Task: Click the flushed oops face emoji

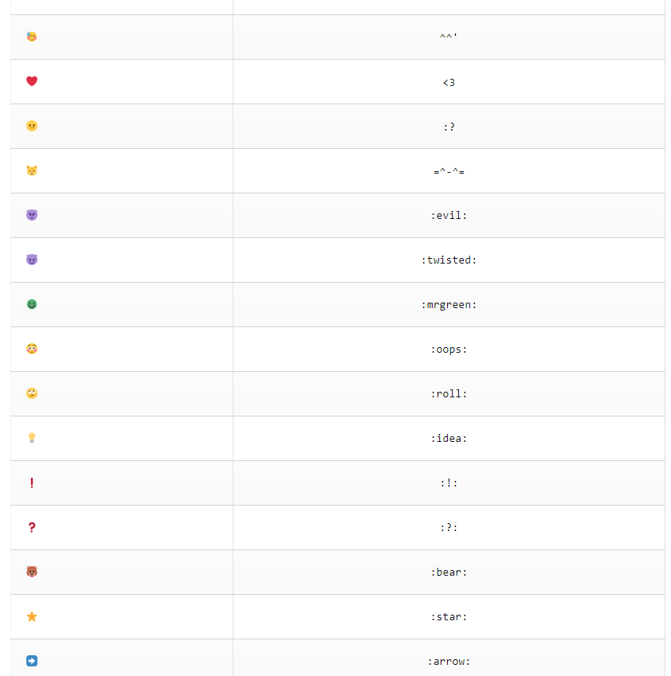Action: [32, 349]
